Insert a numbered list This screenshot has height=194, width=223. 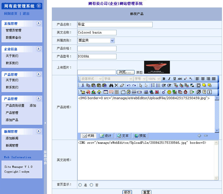click(153, 85)
